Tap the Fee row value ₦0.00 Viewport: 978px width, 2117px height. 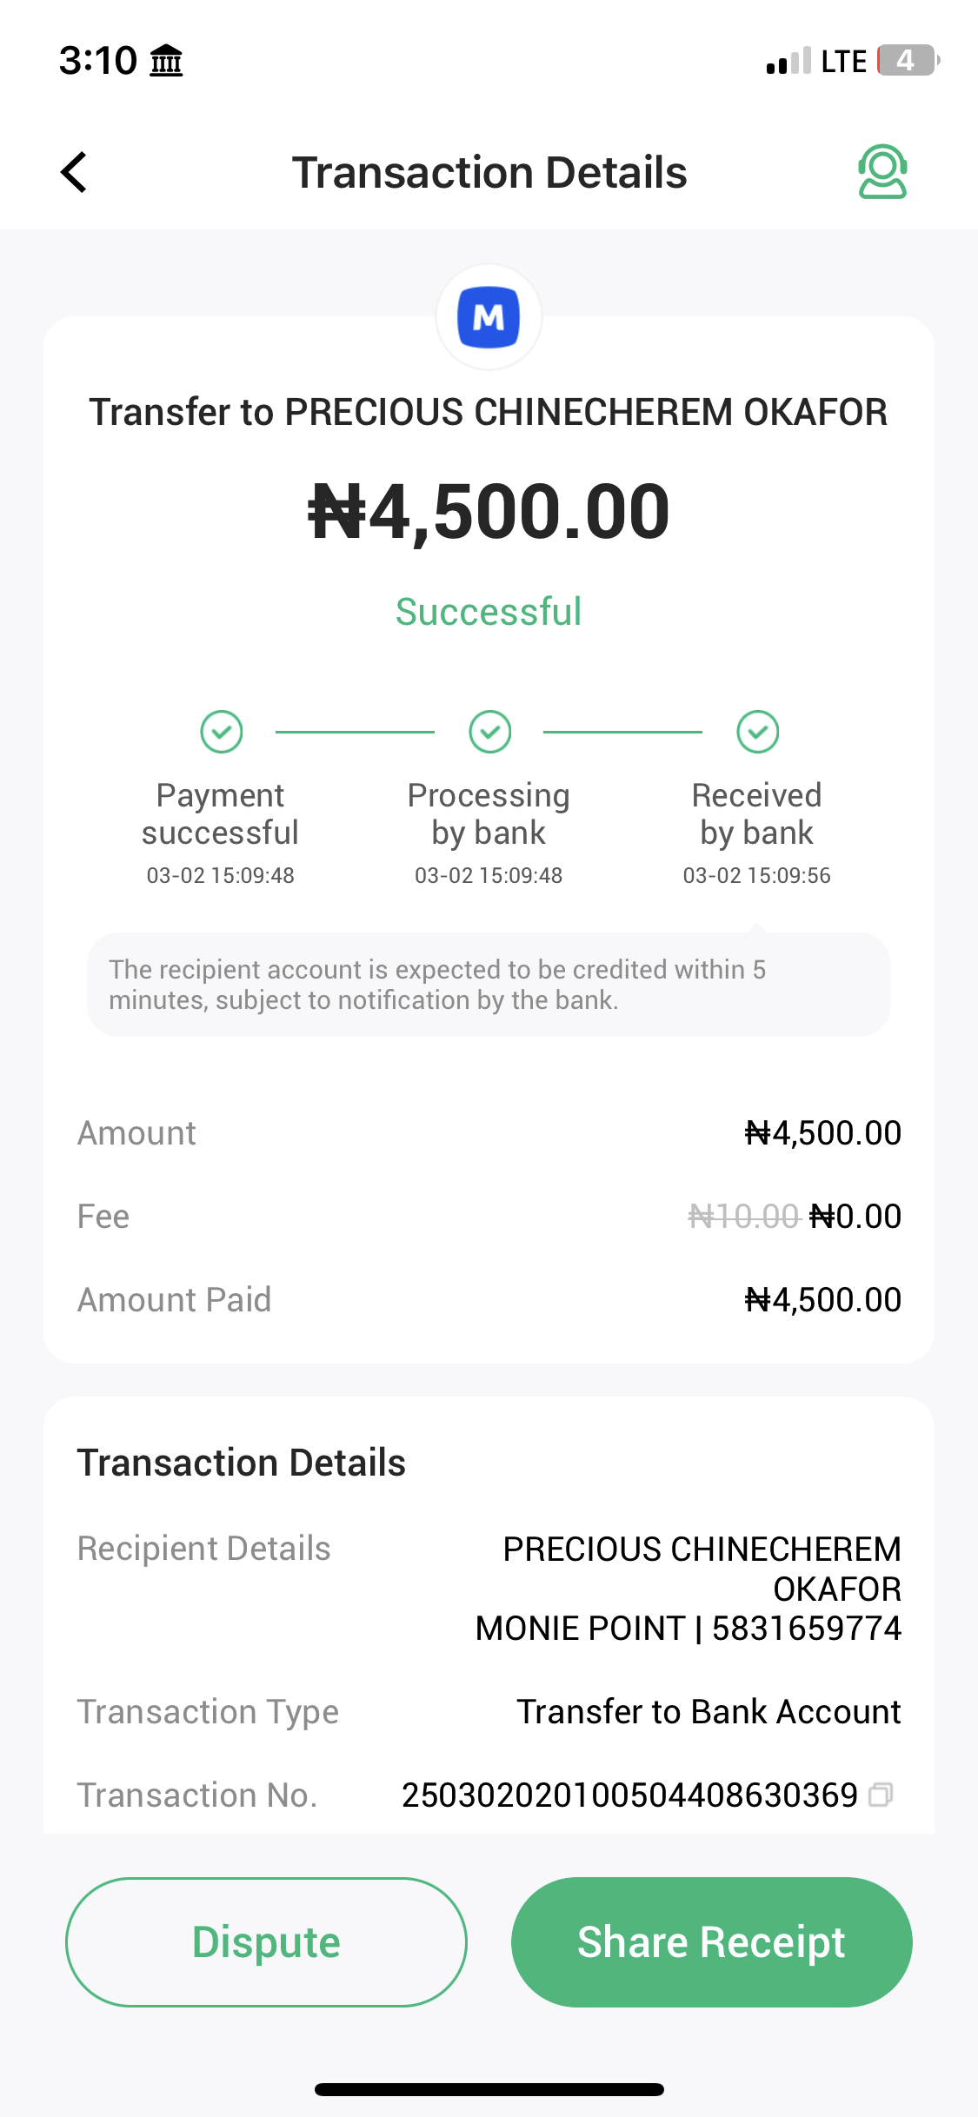click(x=855, y=1217)
